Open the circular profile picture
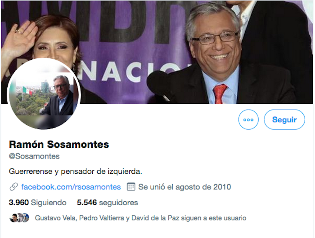Viewport: 315px width, 238px height. pos(44,94)
